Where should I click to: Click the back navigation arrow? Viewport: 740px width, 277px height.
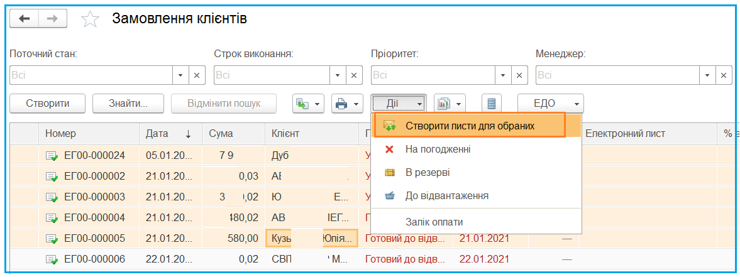(24, 18)
